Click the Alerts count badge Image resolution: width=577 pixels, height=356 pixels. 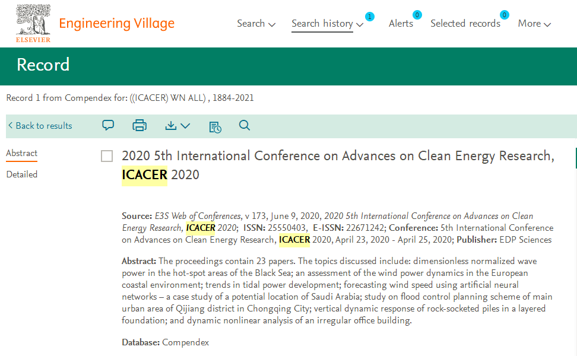(x=417, y=15)
